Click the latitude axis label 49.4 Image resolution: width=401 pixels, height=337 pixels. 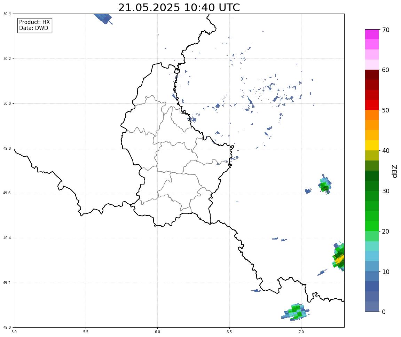pyautogui.click(x=7, y=238)
